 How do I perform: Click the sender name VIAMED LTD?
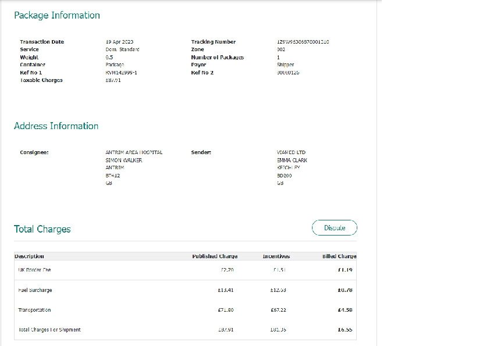pyautogui.click(x=291, y=152)
